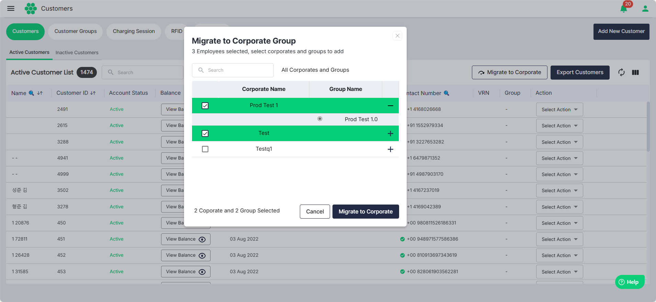Open notifications bell with 20 badge
The image size is (656, 302).
624,8
